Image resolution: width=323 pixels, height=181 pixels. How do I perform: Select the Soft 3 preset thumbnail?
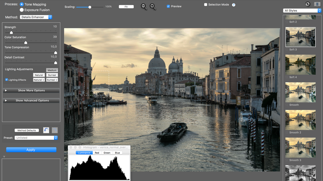click(x=300, y=37)
